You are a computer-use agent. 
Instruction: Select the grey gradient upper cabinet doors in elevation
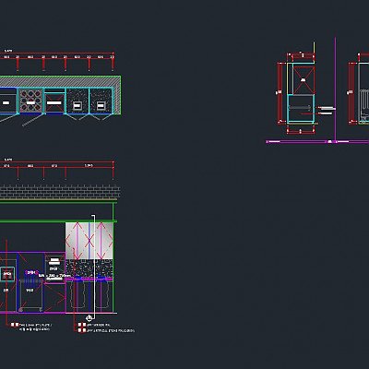89,241
